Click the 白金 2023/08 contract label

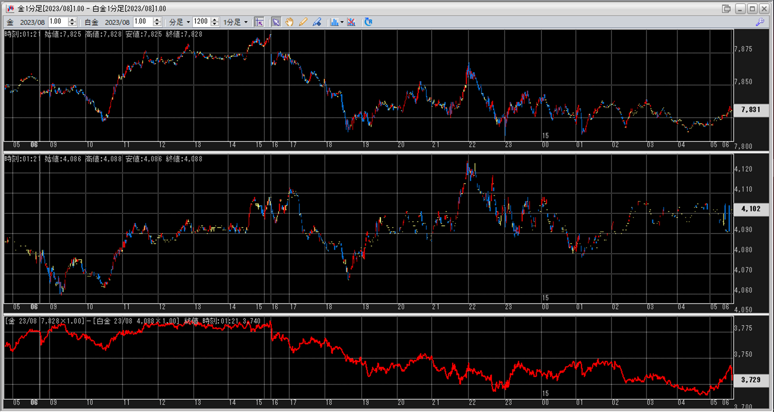coord(117,22)
